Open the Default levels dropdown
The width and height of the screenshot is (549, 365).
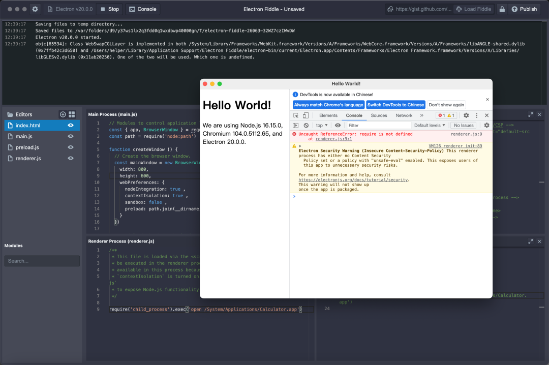point(430,126)
